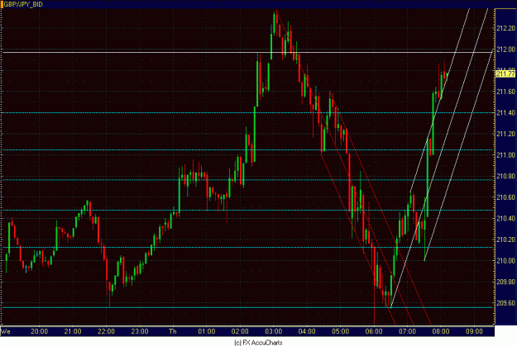The width and height of the screenshot is (517, 346).
Task: Select the cyan dashed line at 211.40
Action: click(247, 112)
